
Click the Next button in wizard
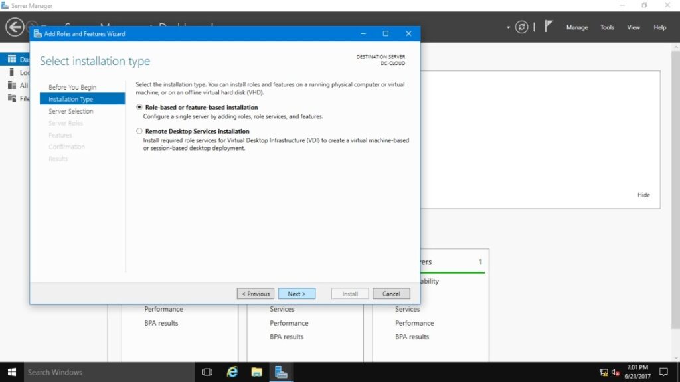pos(297,294)
